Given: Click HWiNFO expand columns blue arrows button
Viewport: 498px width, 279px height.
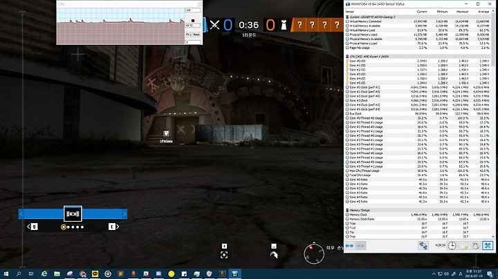Looking at the screenshot, I should (350, 246).
